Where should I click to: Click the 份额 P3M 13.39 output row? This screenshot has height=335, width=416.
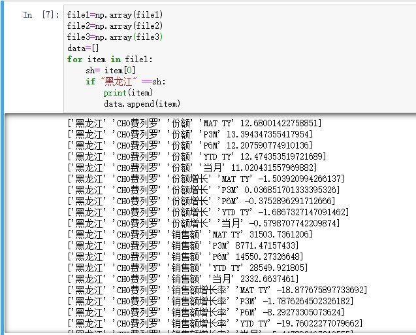(190, 134)
